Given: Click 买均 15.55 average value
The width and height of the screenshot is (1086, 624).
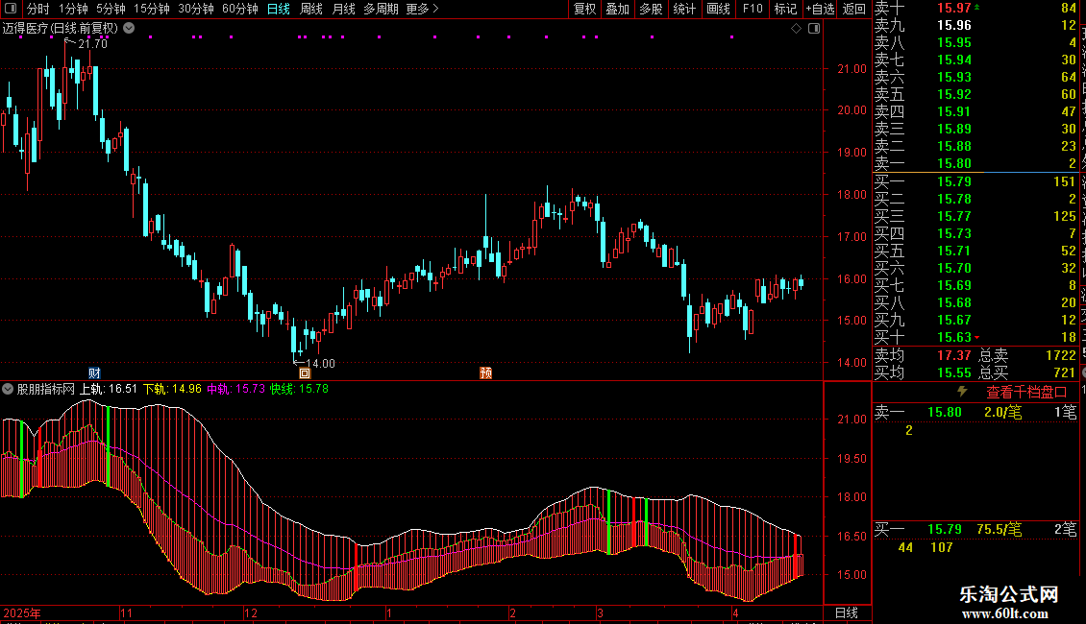Looking at the screenshot, I should click(953, 372).
